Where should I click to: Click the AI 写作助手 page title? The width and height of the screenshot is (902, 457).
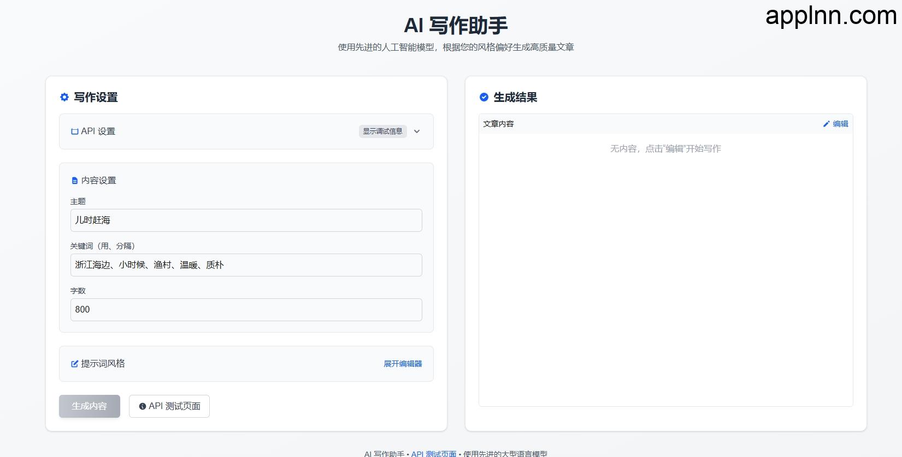tap(456, 26)
